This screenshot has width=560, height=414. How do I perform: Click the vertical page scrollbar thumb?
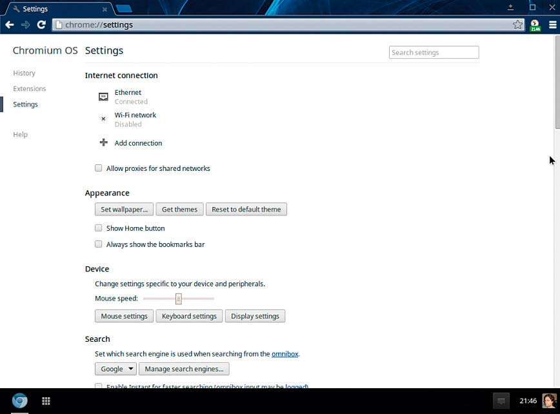557,82
